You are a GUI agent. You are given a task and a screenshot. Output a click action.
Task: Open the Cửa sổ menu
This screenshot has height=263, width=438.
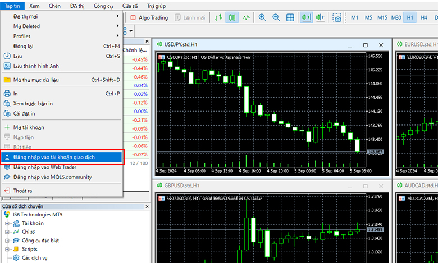tap(130, 6)
